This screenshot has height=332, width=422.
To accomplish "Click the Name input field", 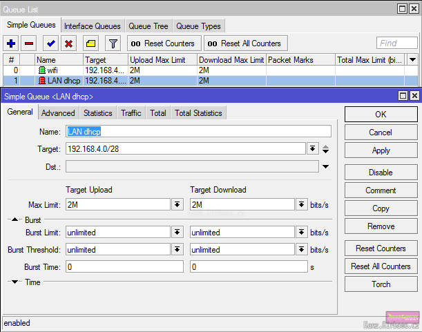I will pos(198,132).
